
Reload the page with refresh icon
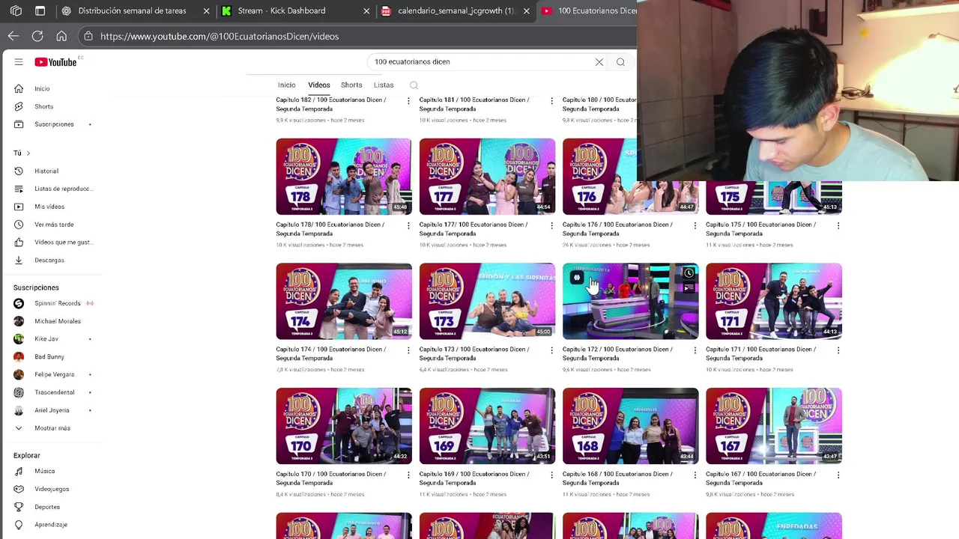pos(37,36)
